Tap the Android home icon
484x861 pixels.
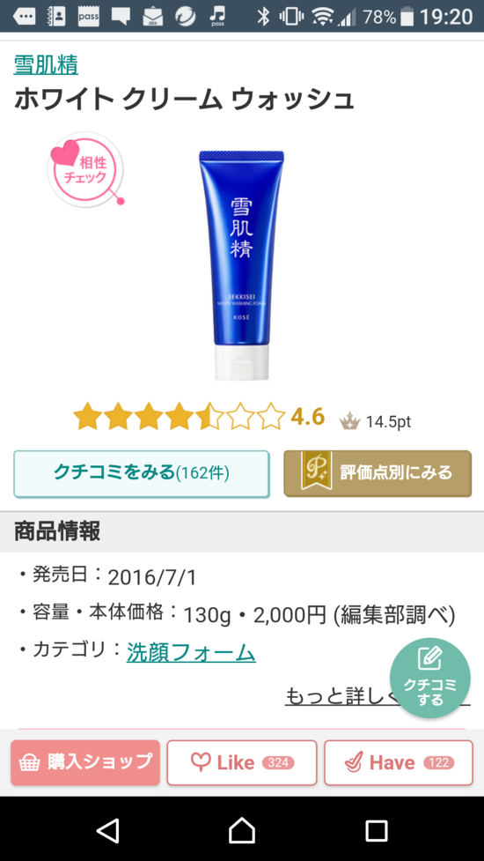point(242,830)
